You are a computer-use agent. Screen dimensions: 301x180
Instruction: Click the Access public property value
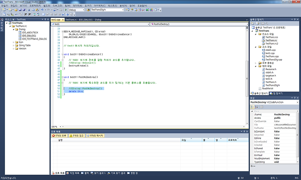(x=278, y=118)
